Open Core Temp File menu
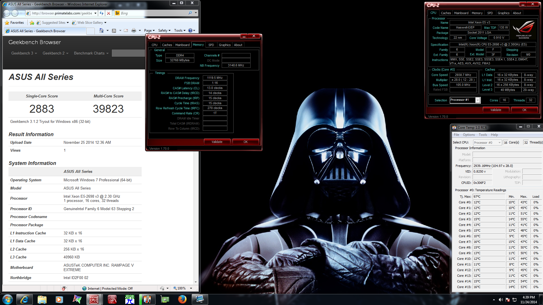 coord(456,135)
